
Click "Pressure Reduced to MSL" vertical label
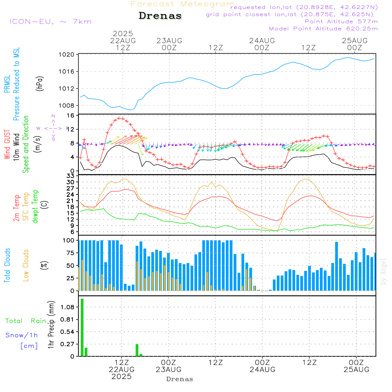point(16,84)
